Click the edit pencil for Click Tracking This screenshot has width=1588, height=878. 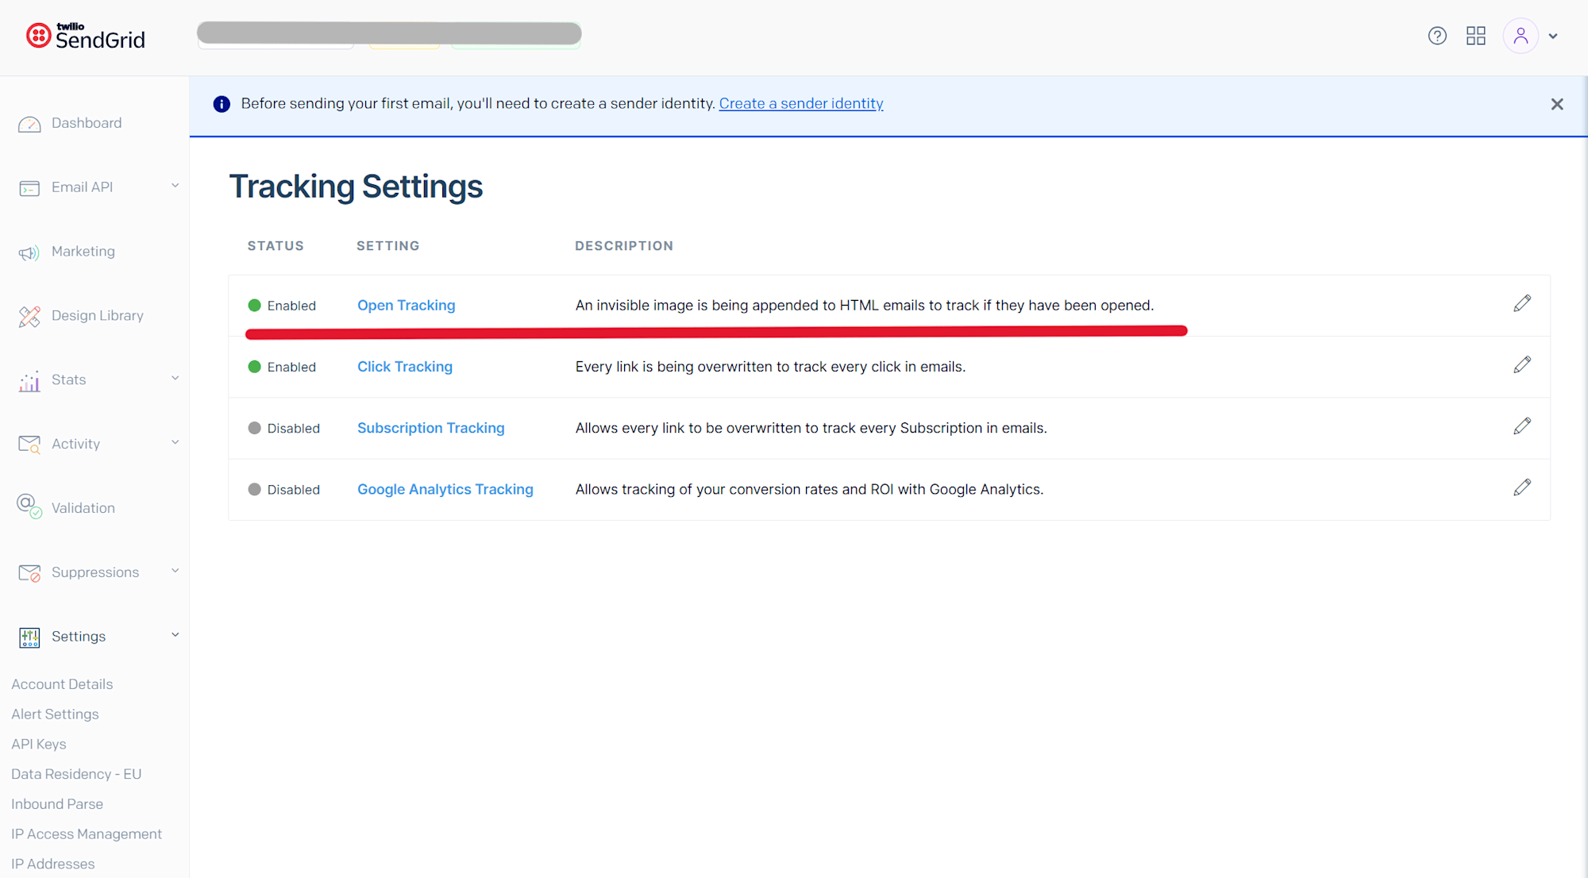(1521, 365)
